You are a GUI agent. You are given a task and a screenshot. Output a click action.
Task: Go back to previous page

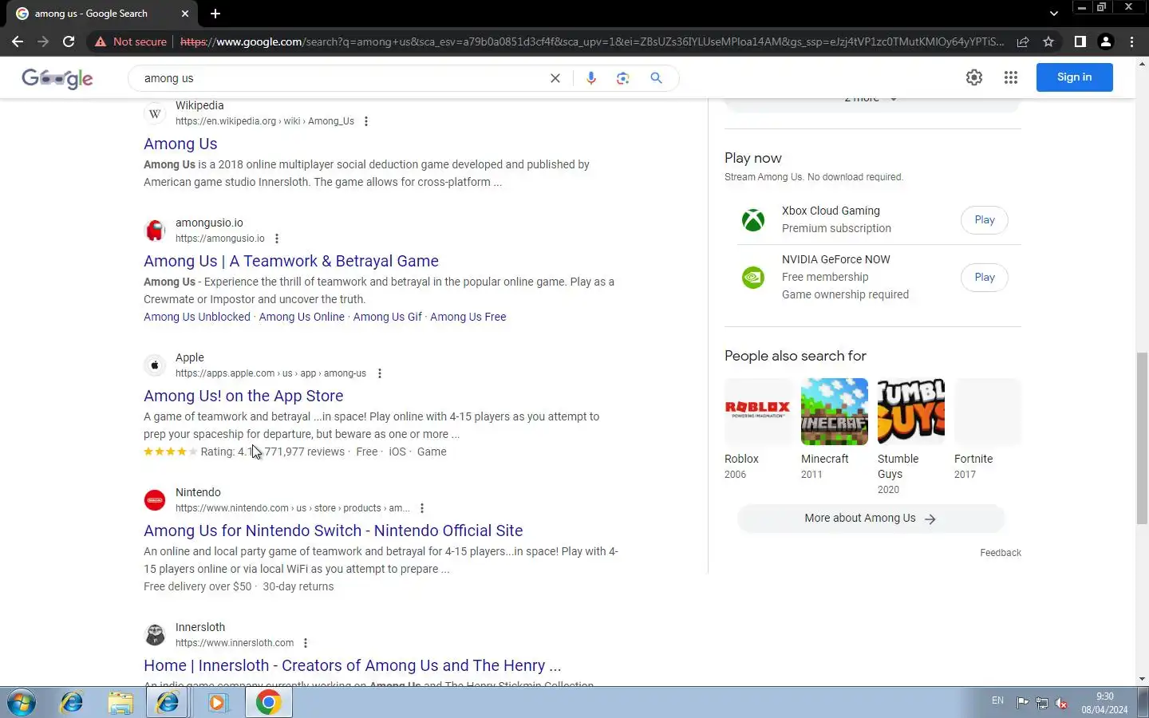point(18,41)
